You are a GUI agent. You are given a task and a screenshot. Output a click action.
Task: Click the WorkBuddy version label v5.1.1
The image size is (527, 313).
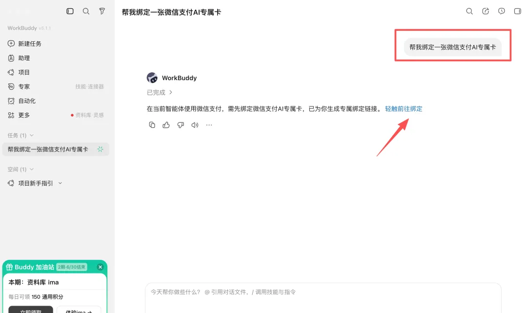pyautogui.click(x=45, y=28)
